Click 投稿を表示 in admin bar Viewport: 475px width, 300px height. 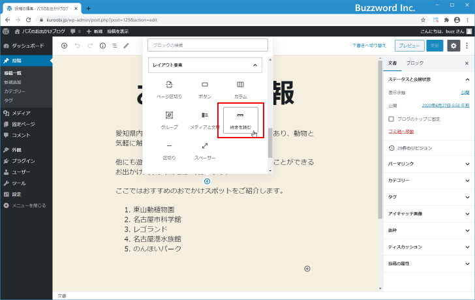point(118,31)
